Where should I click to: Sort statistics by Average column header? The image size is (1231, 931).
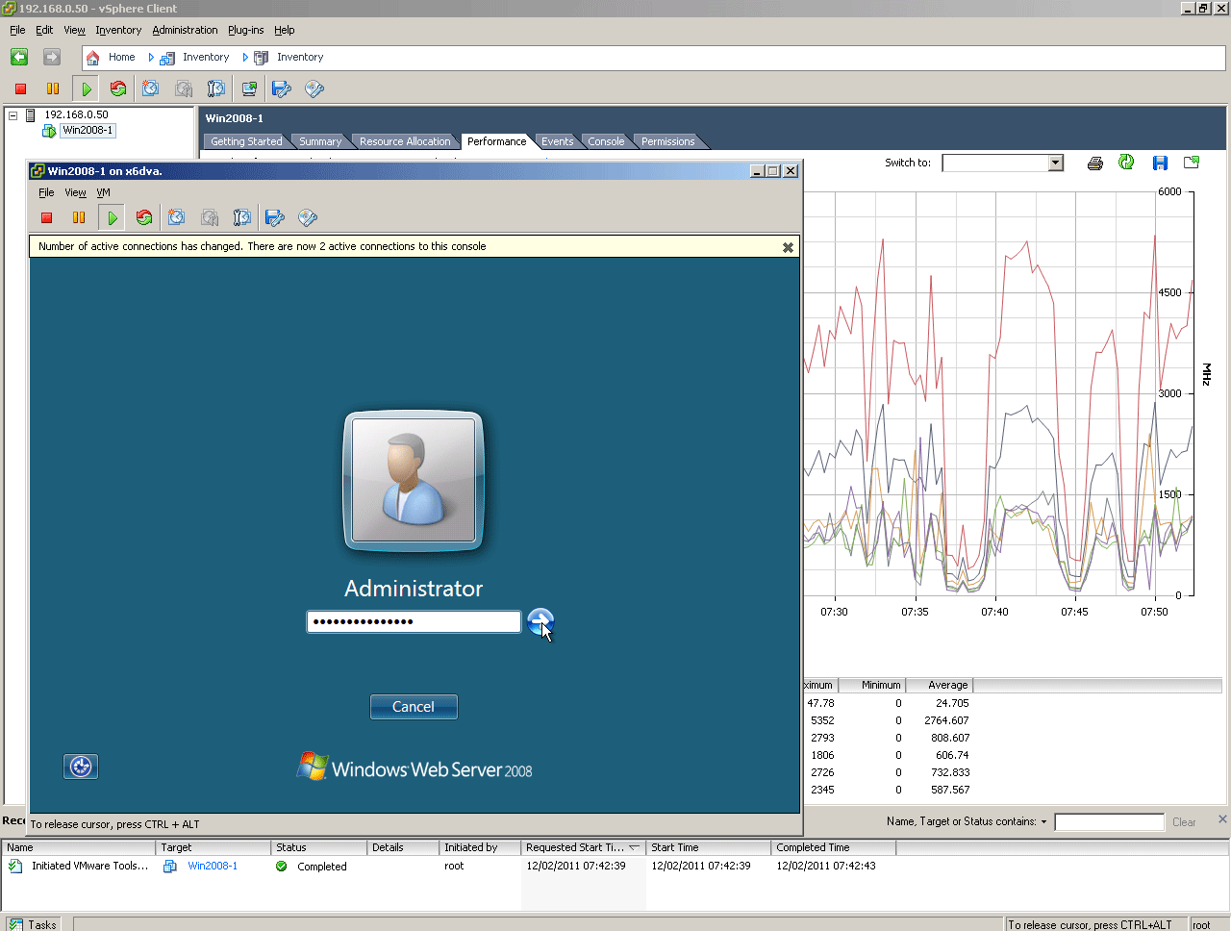click(940, 686)
